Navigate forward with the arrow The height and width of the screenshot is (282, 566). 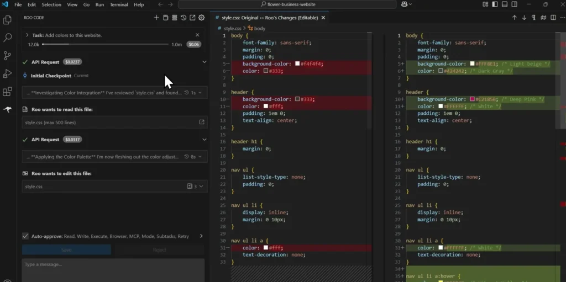170,4
